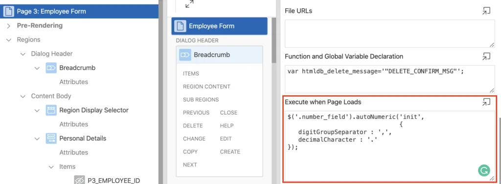Click the HELP button slot

[227, 125]
